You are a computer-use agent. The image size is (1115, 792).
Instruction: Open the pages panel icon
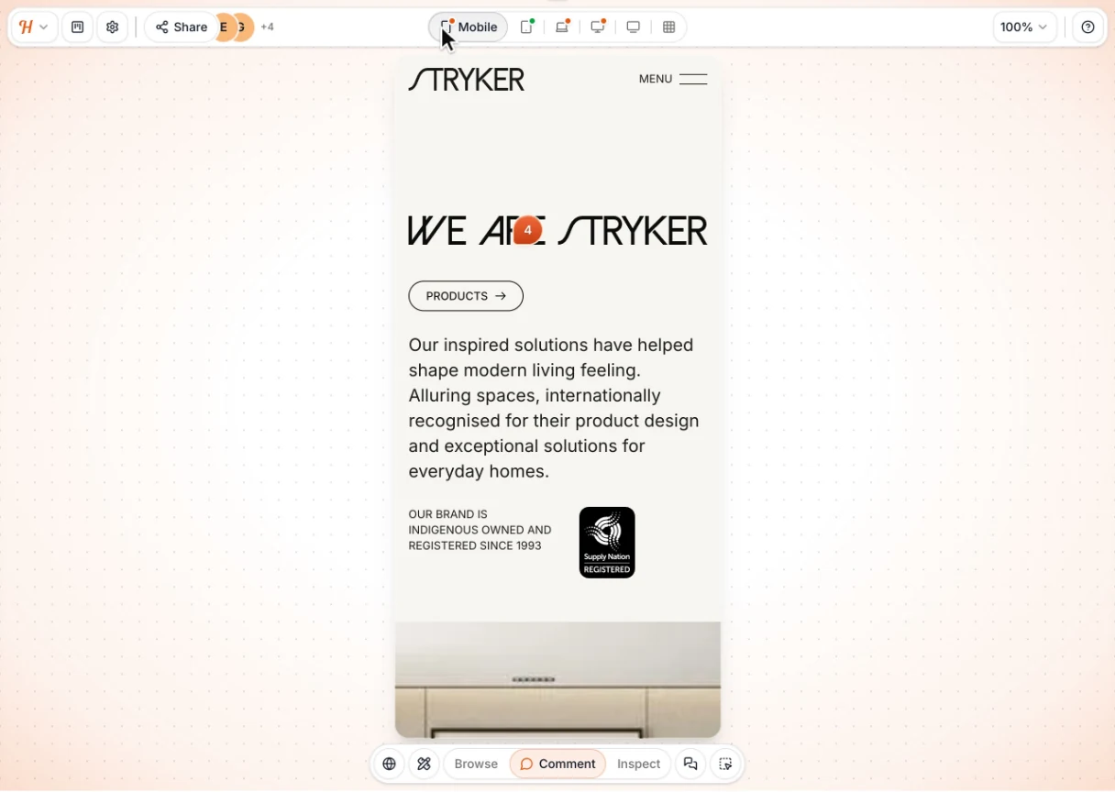pos(78,27)
